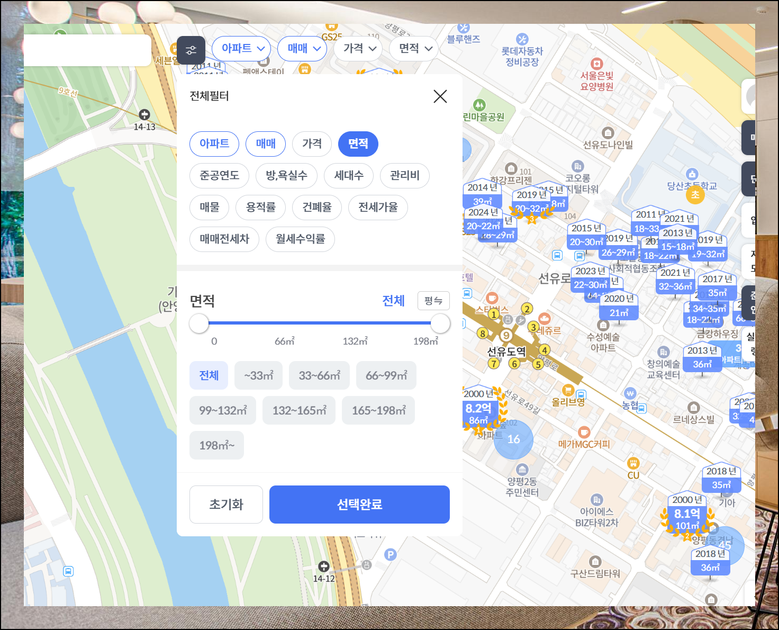Click the blue 전체 link beside 면적
Viewport: 779px width, 630px height.
tap(393, 301)
